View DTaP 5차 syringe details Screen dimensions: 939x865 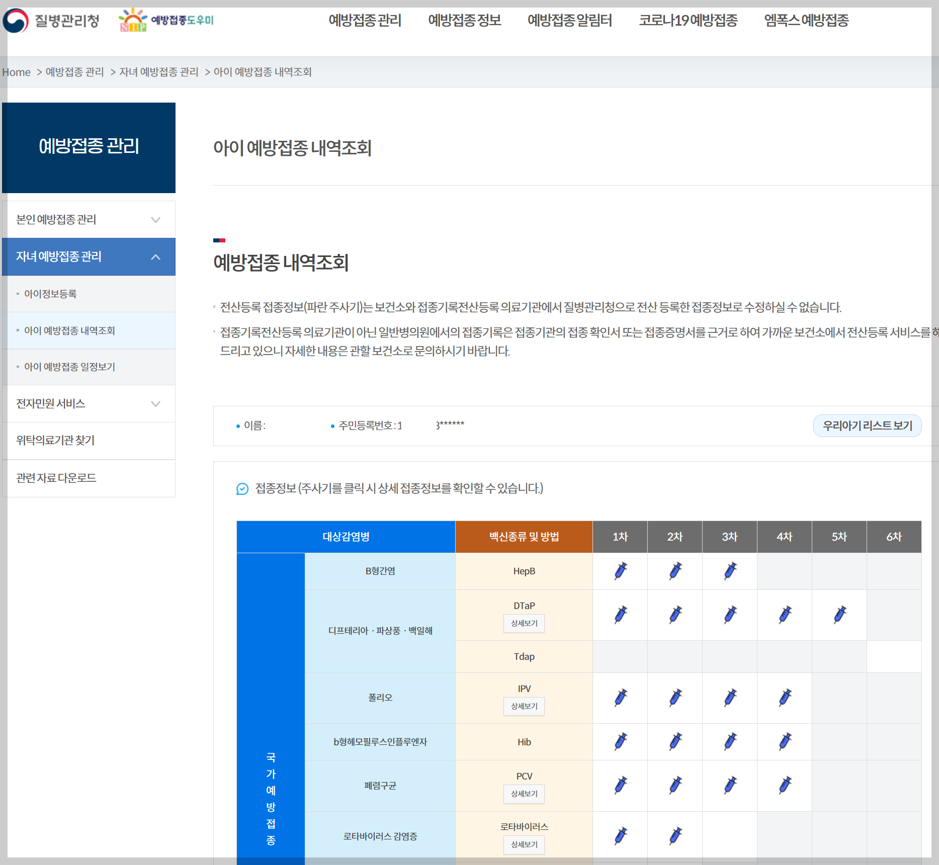pos(840,615)
